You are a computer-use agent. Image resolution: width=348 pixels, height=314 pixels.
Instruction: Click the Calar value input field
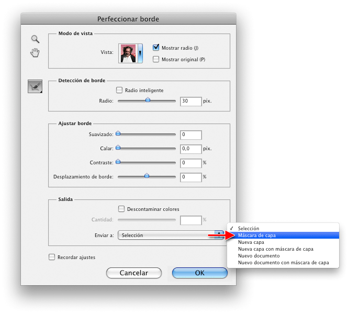190,149
